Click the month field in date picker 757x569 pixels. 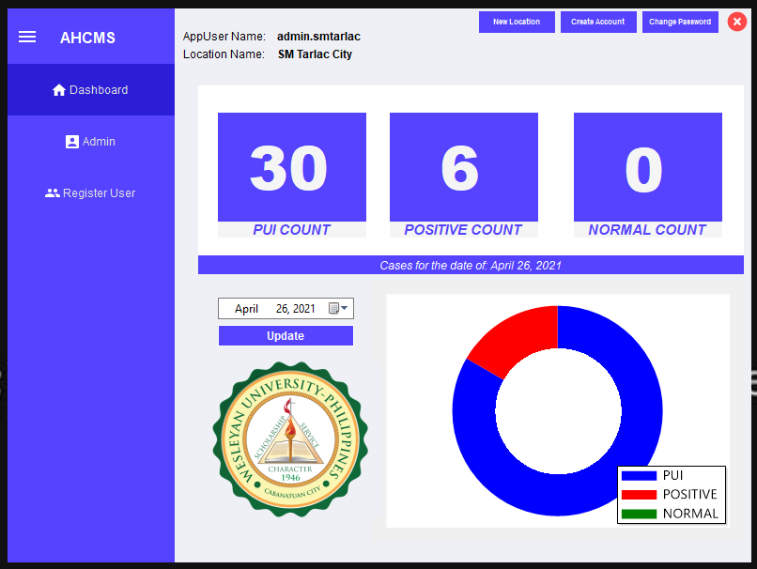246,309
